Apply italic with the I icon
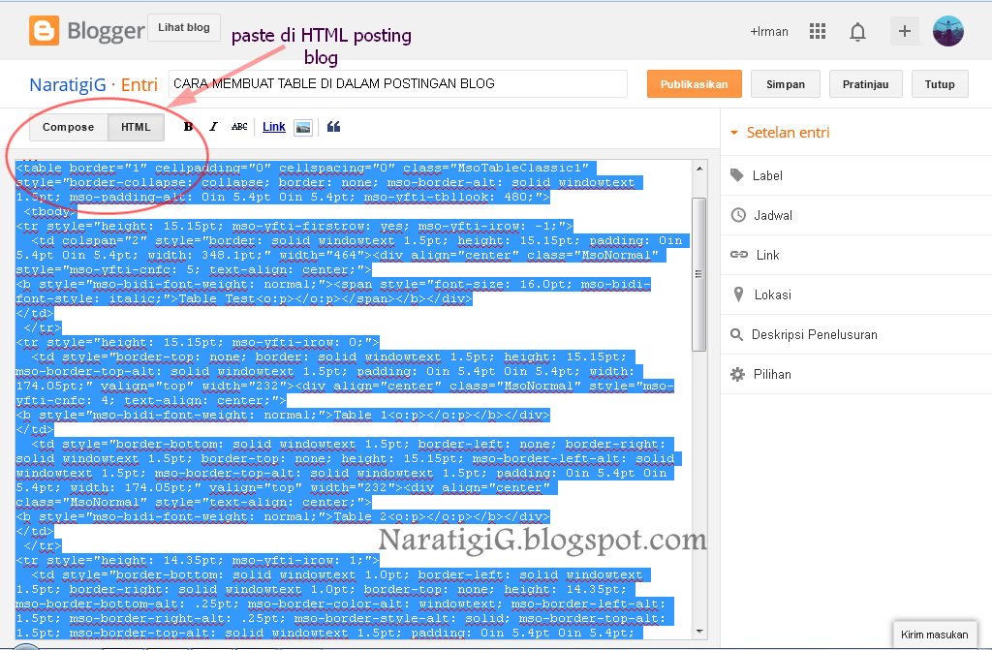The image size is (992, 650). point(214,127)
